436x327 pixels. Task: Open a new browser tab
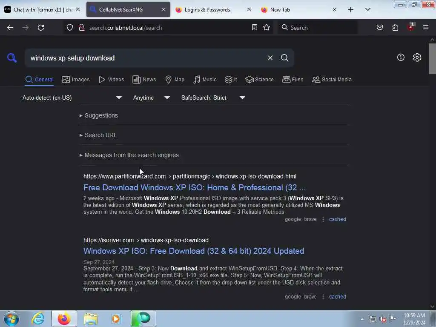coord(351,10)
